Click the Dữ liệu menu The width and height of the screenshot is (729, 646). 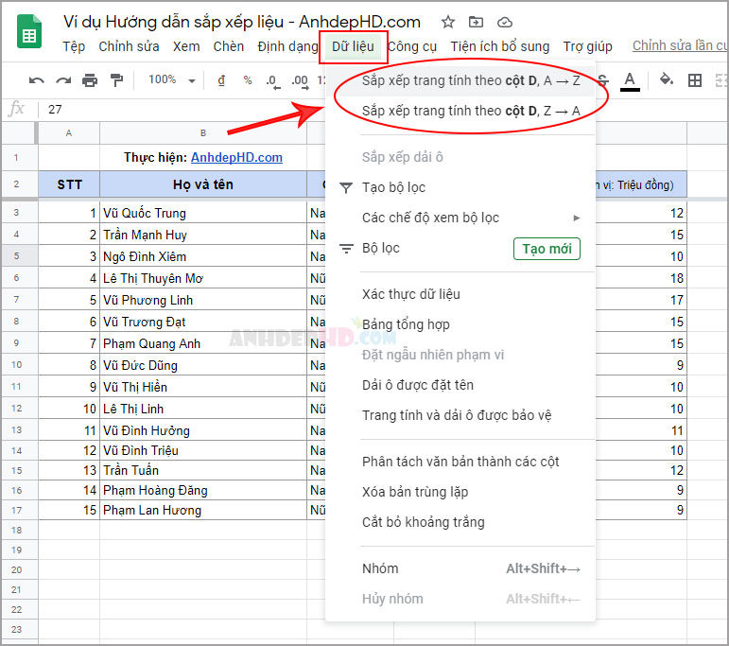point(353,46)
